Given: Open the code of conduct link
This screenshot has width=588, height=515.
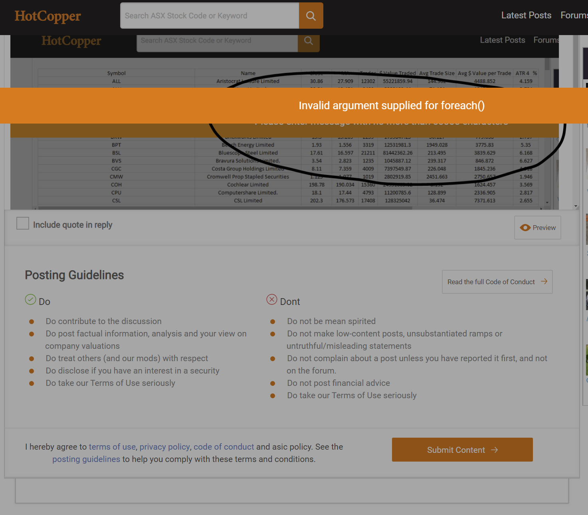Looking at the screenshot, I should (224, 447).
